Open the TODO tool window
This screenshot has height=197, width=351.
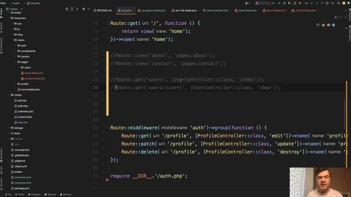coord(20,195)
